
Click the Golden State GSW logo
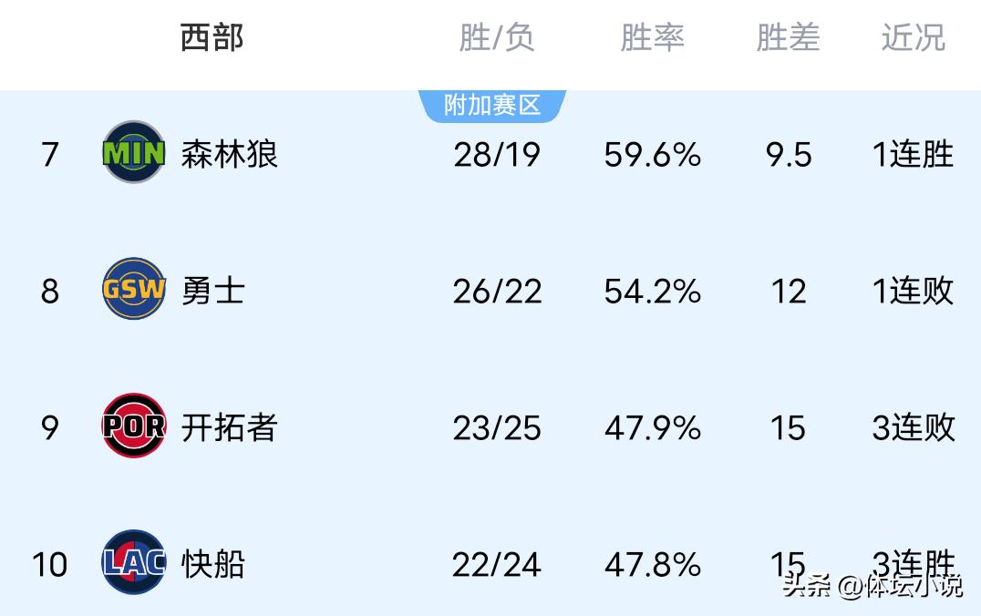[133, 289]
